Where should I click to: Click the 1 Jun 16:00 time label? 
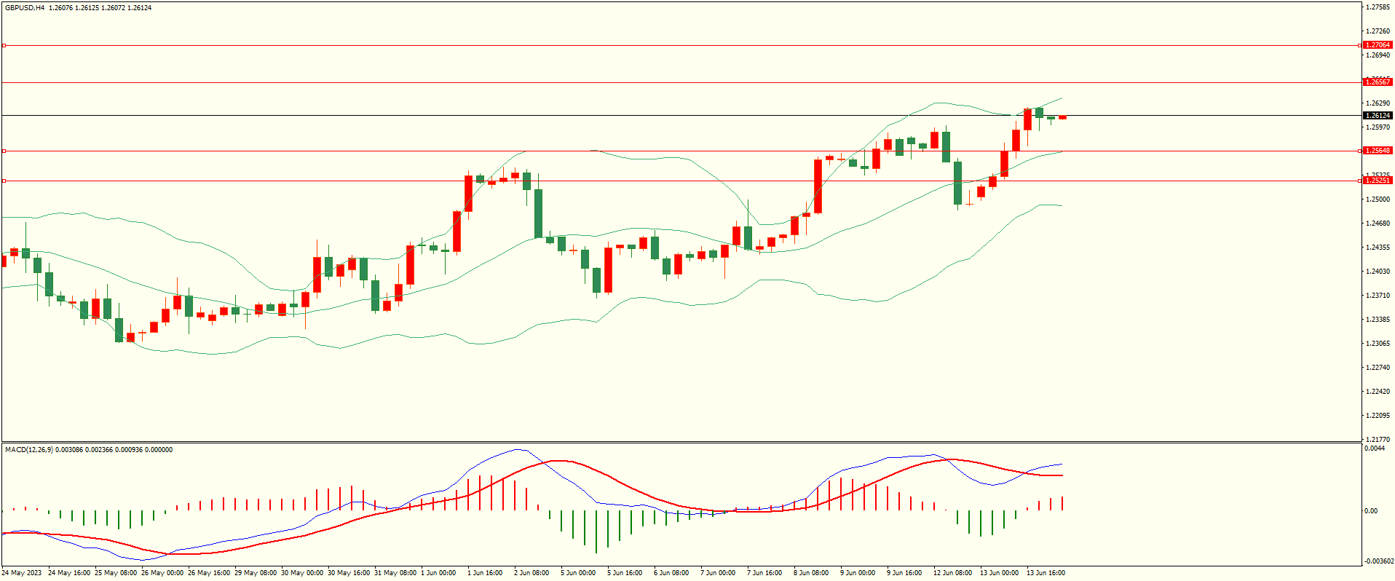pyautogui.click(x=485, y=573)
